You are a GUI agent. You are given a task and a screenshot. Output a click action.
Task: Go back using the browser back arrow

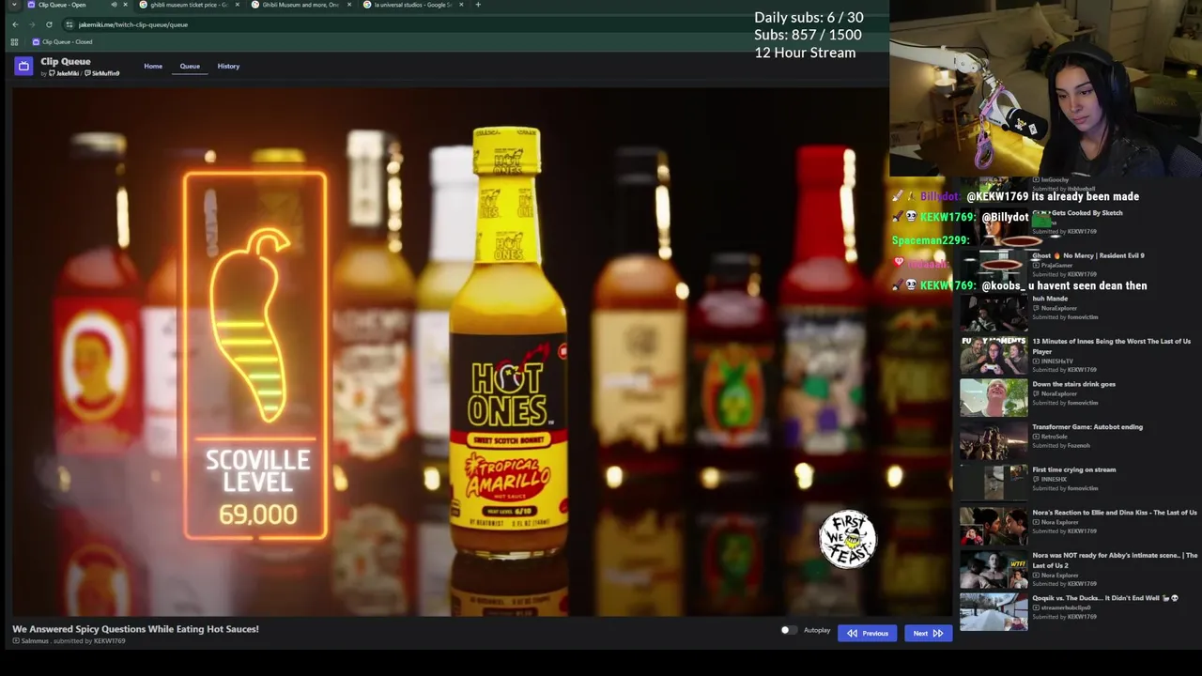pyautogui.click(x=15, y=24)
